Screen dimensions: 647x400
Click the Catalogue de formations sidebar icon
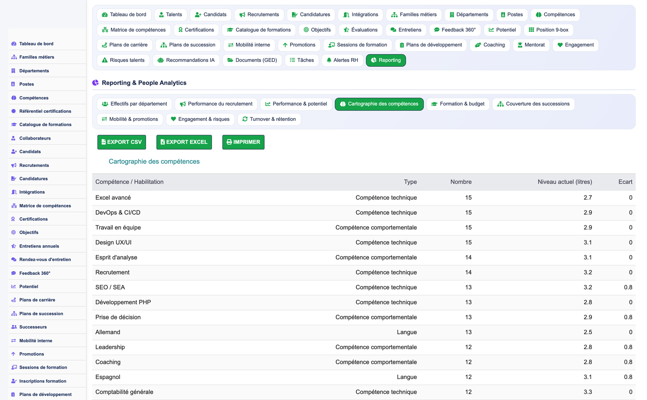pyautogui.click(x=14, y=124)
